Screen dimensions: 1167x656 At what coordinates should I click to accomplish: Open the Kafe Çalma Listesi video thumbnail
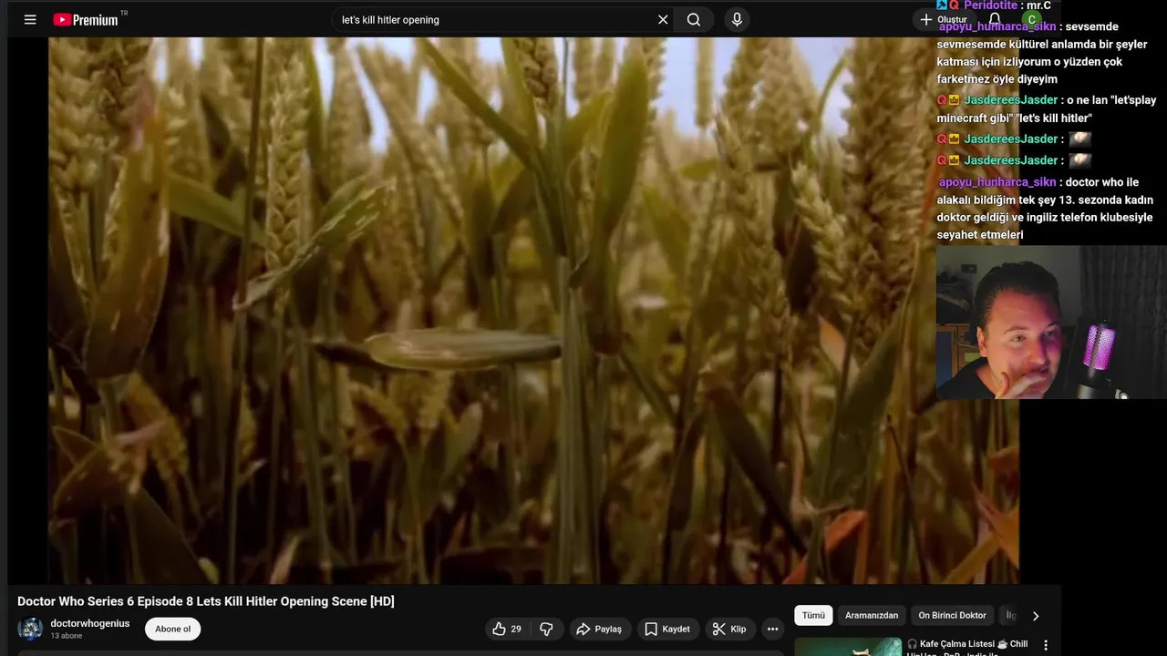pyautogui.click(x=848, y=647)
